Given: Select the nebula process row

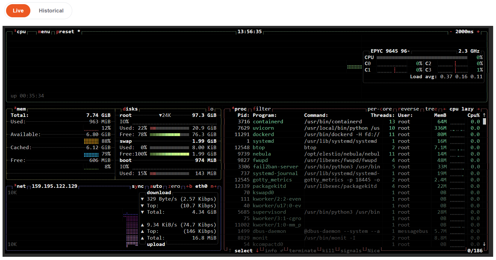Looking at the screenshot, I should pos(353,154).
